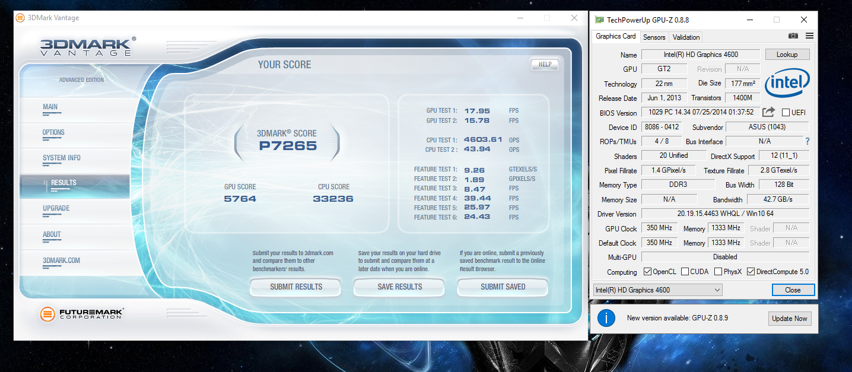Click the Bandwidth field 42.7 GB/s
Viewport: 852px width, 372px height.
pyautogui.click(x=778, y=199)
